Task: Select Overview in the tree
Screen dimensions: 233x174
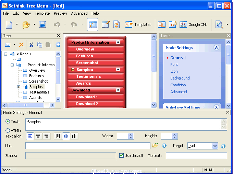Action: point(37,70)
